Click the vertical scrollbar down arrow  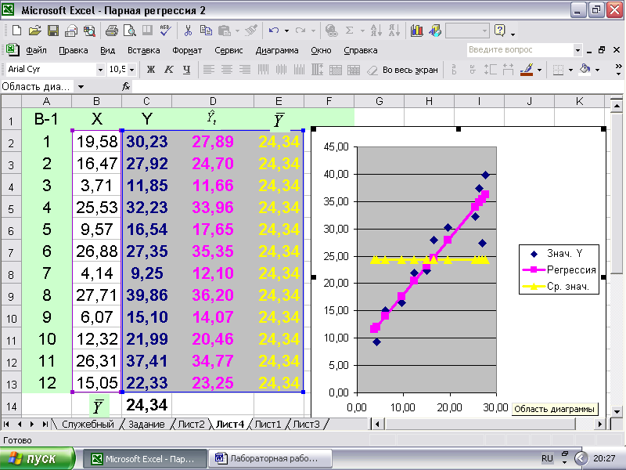tap(617, 410)
